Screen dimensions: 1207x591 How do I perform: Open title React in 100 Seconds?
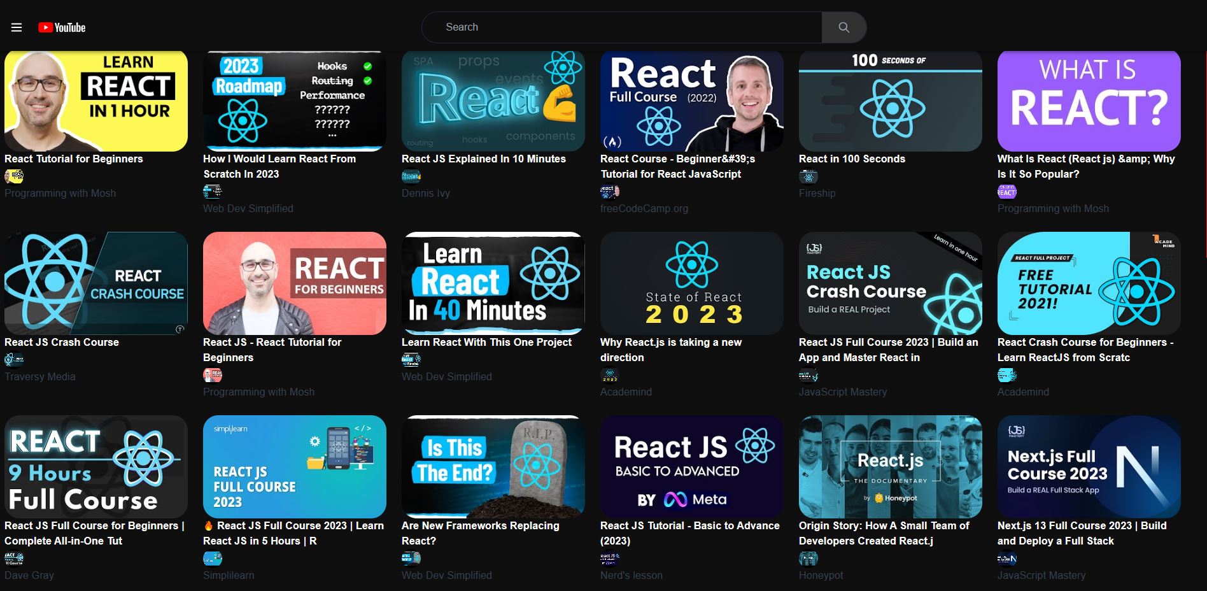[x=852, y=159]
